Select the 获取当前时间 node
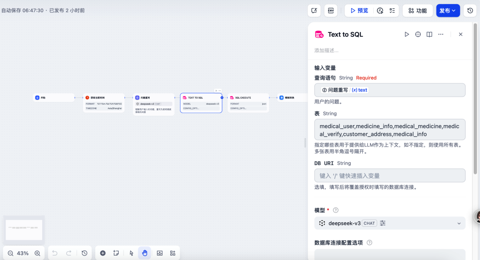This screenshot has width=480, height=260. tap(104, 103)
